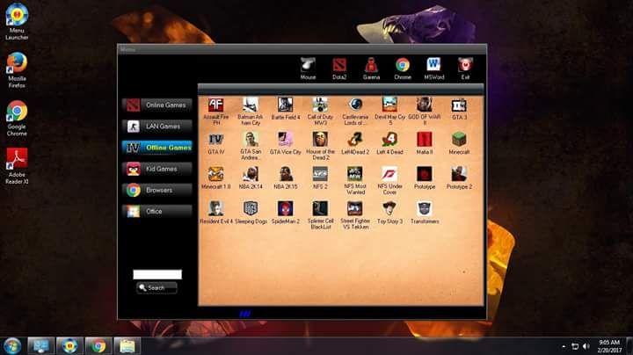Viewport: 633px width, 355px height.
Task: Click the Mouse shortcut in top bar
Action: click(308, 69)
